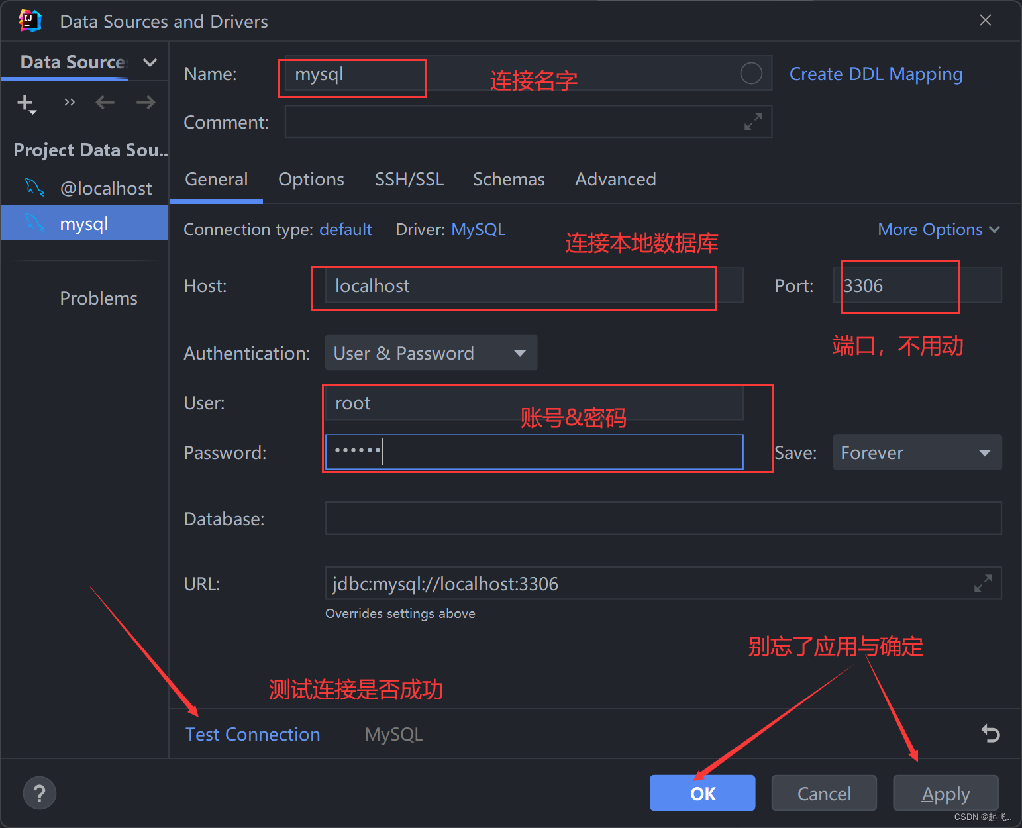Image resolution: width=1022 pixels, height=828 pixels.
Task: Click the Password input field
Action: [534, 452]
